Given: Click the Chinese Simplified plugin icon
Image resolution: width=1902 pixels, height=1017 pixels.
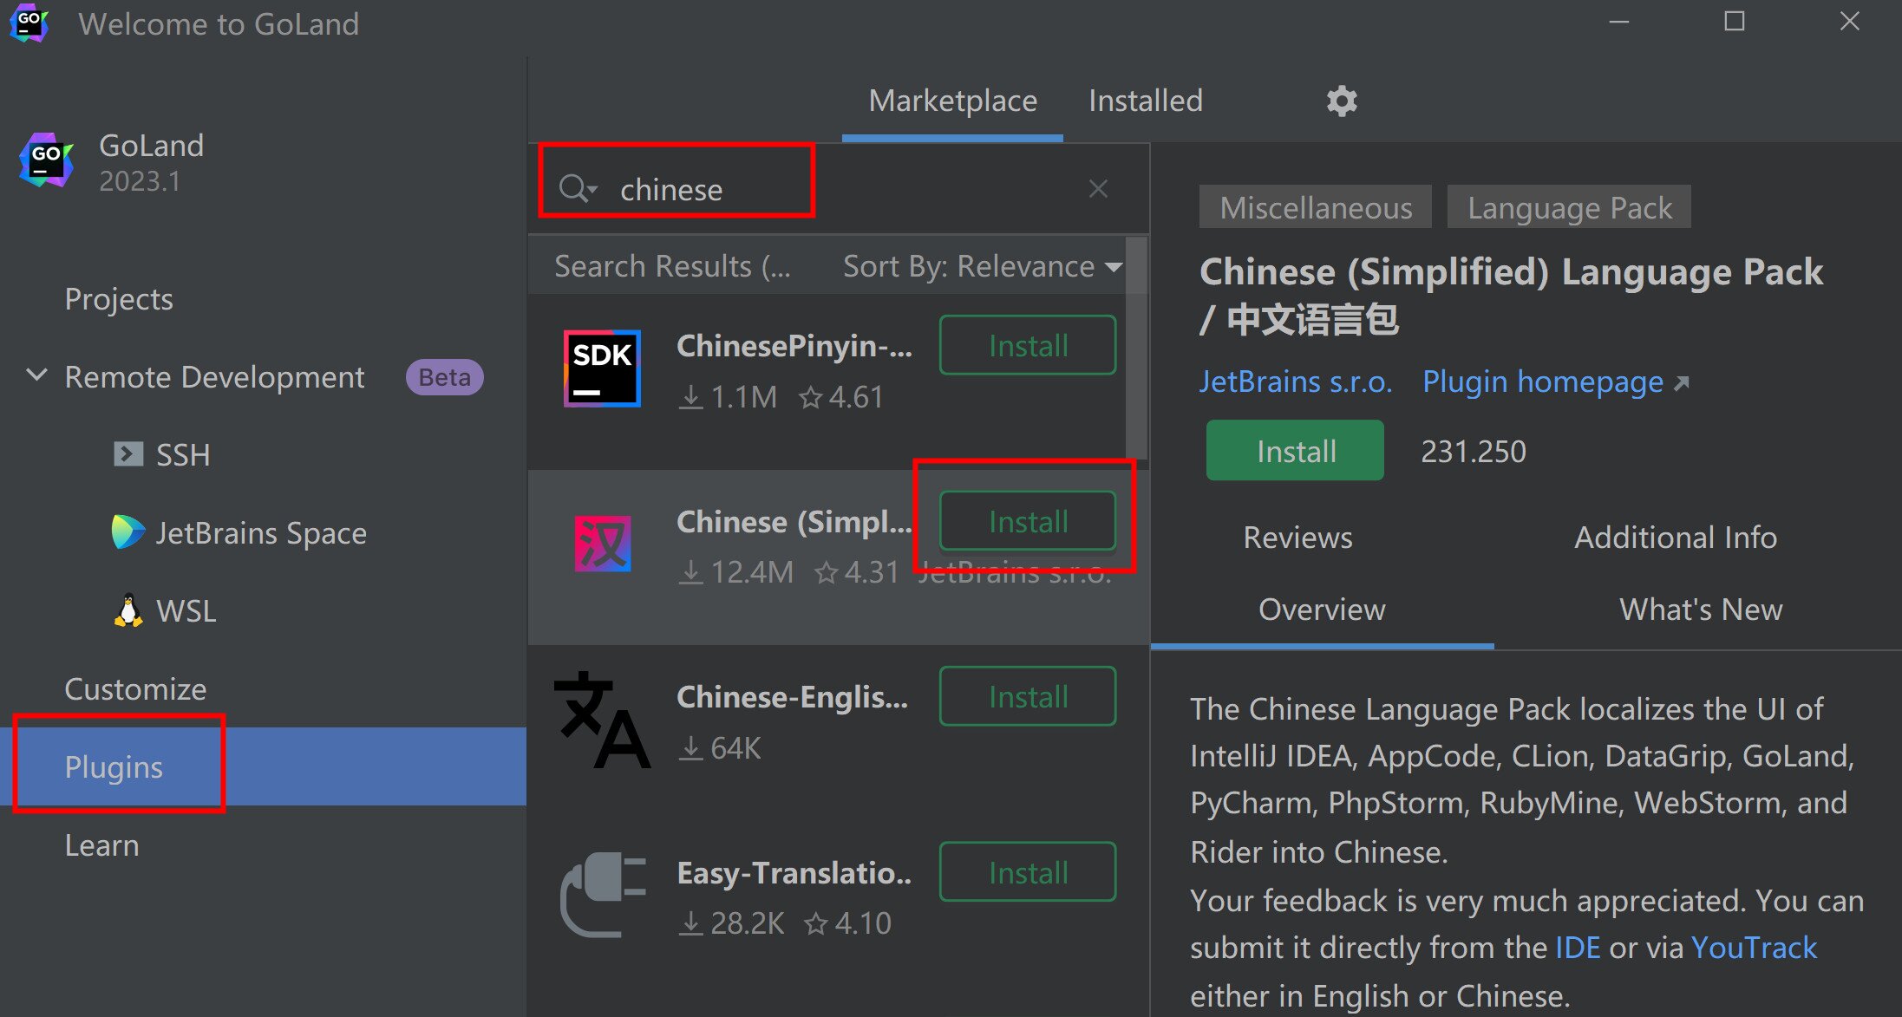Looking at the screenshot, I should point(600,538).
